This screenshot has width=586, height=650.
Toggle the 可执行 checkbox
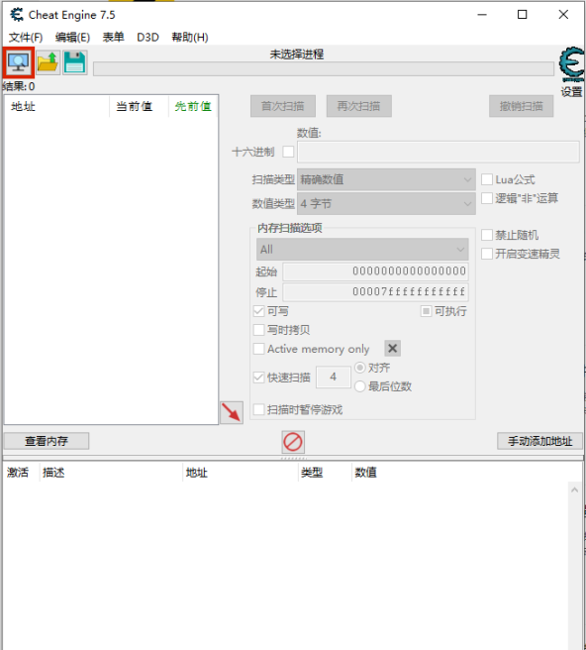click(x=426, y=311)
